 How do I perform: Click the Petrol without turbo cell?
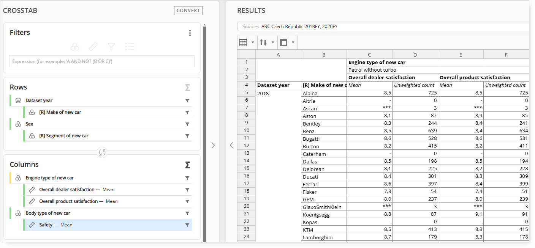point(438,70)
